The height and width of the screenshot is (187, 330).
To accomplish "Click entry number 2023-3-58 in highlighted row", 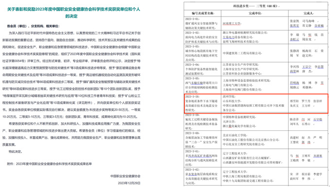I will click(192, 96).
